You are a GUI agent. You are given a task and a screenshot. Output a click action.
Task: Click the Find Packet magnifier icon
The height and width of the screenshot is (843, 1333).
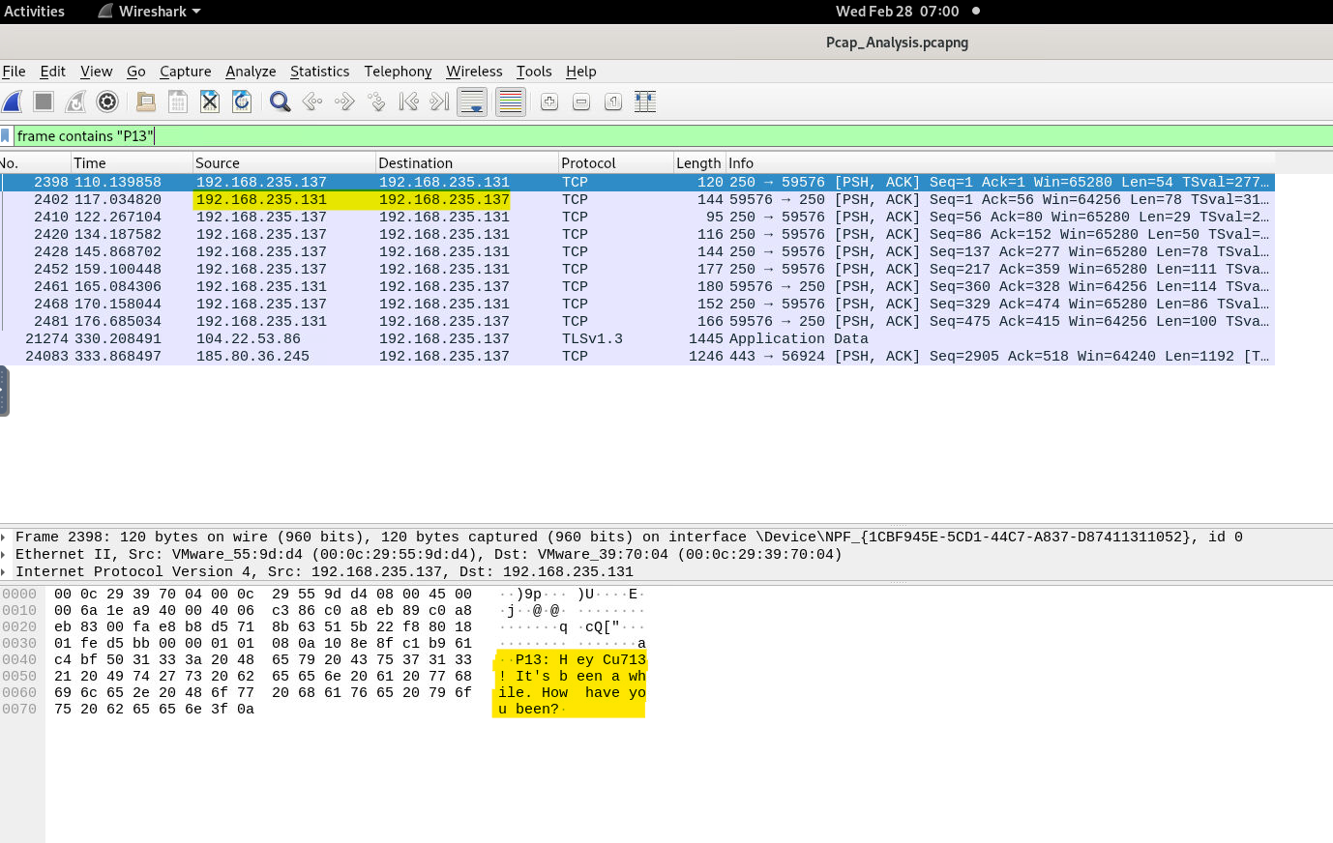tap(281, 102)
